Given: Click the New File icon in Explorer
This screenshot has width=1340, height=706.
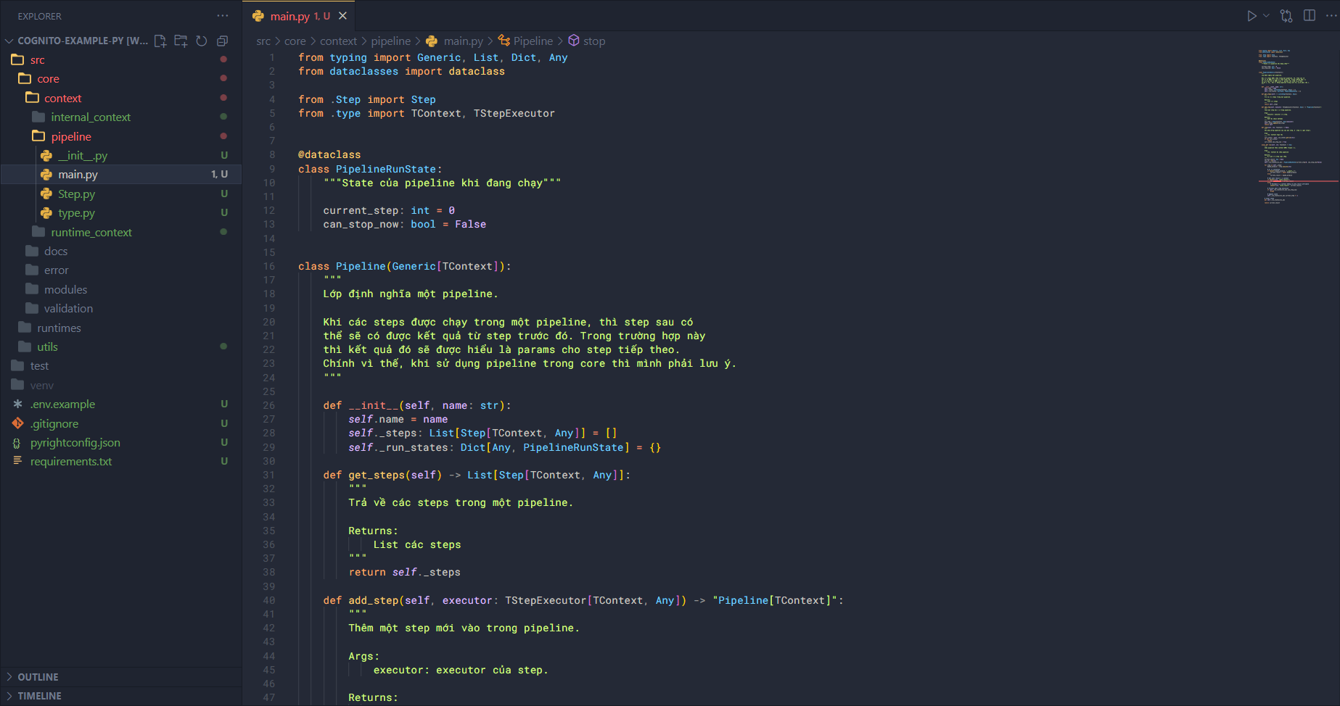Looking at the screenshot, I should (160, 41).
